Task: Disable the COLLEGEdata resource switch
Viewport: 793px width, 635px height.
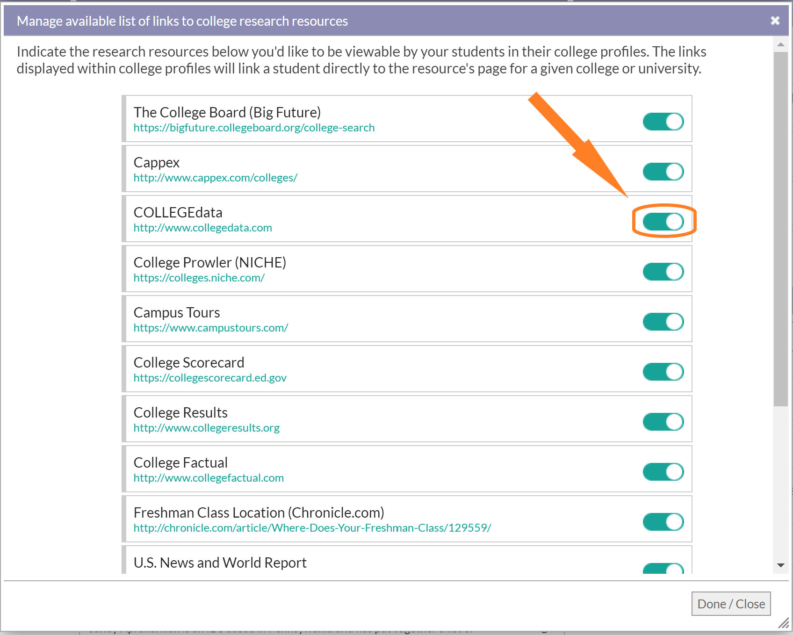Action: coord(663,222)
